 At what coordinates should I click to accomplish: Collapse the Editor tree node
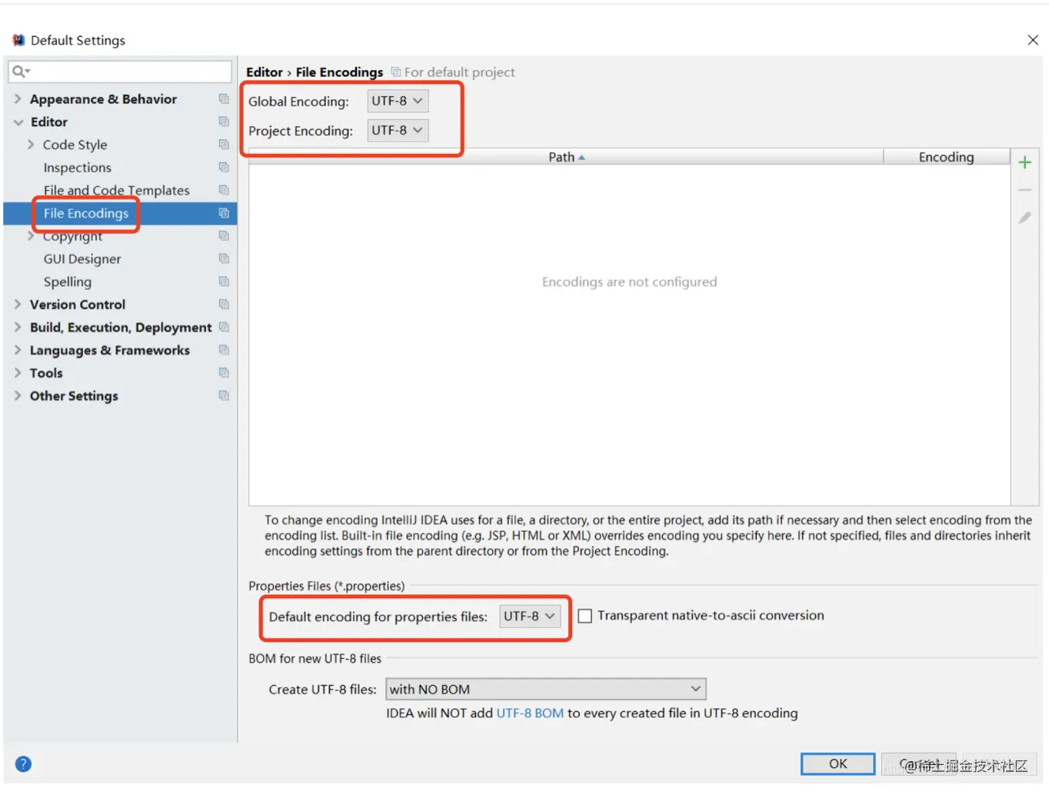pyautogui.click(x=18, y=122)
